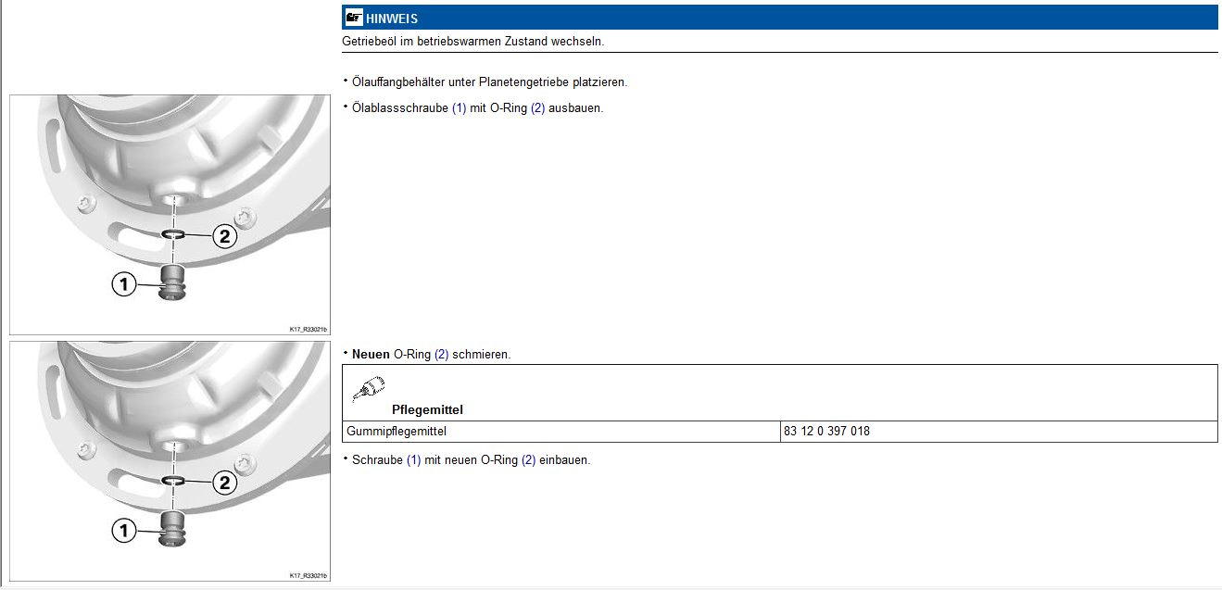The width and height of the screenshot is (1222, 590).
Task: Click the Gummipflegemittel table cell
Action: pyautogui.click(x=397, y=431)
